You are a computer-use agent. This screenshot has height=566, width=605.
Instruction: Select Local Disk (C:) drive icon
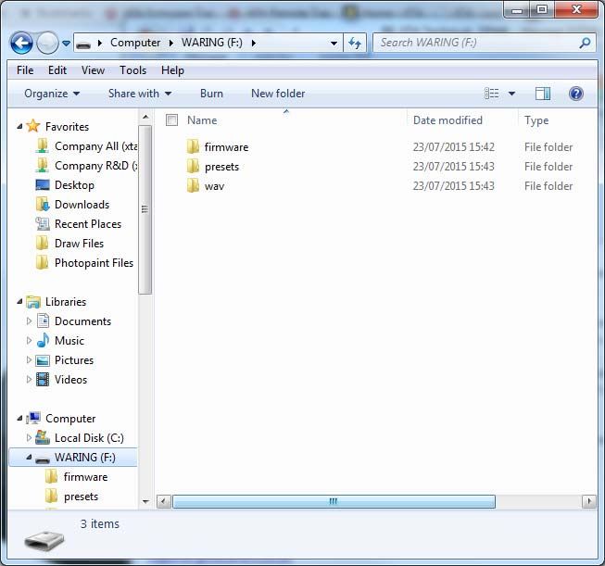click(43, 437)
